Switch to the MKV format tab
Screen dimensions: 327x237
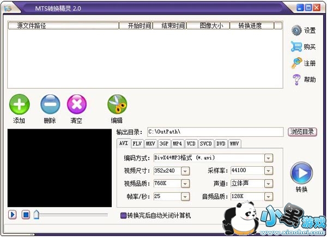150,144
